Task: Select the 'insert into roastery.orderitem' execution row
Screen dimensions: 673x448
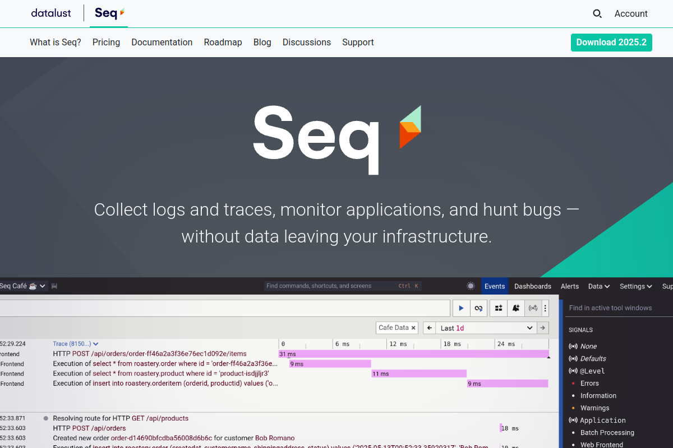Action: [165, 384]
